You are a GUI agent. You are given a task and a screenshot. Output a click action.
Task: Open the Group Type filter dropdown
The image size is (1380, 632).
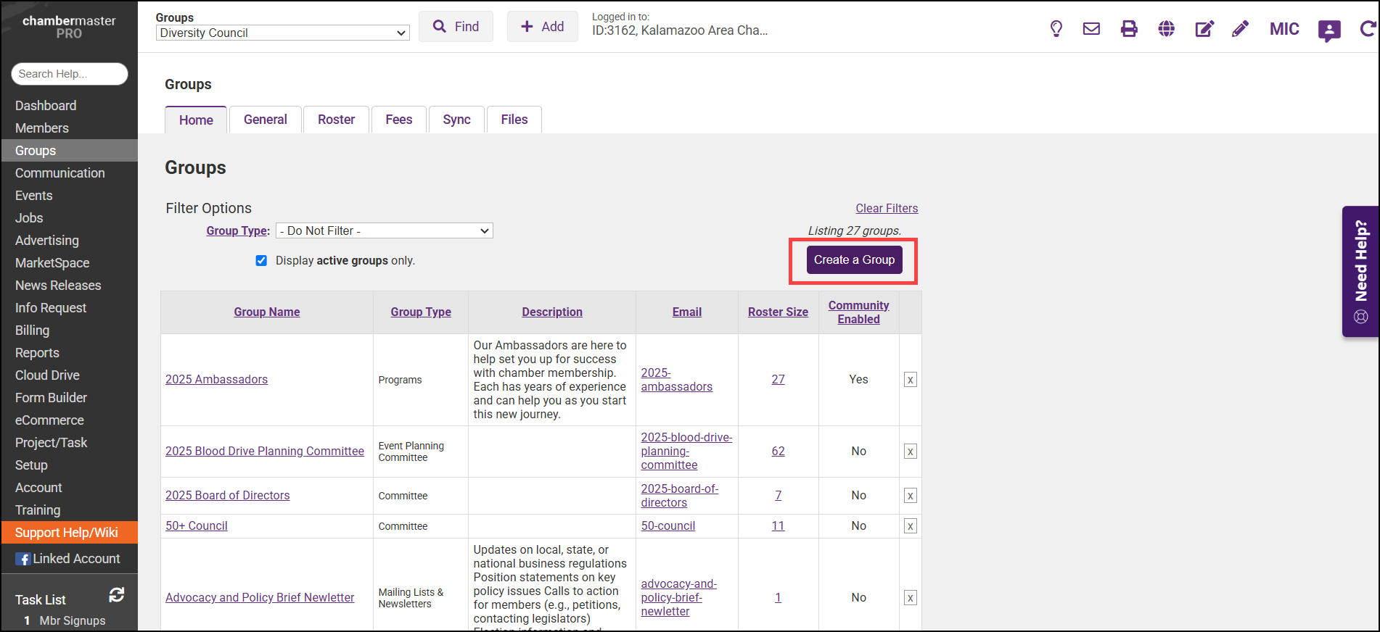point(384,230)
